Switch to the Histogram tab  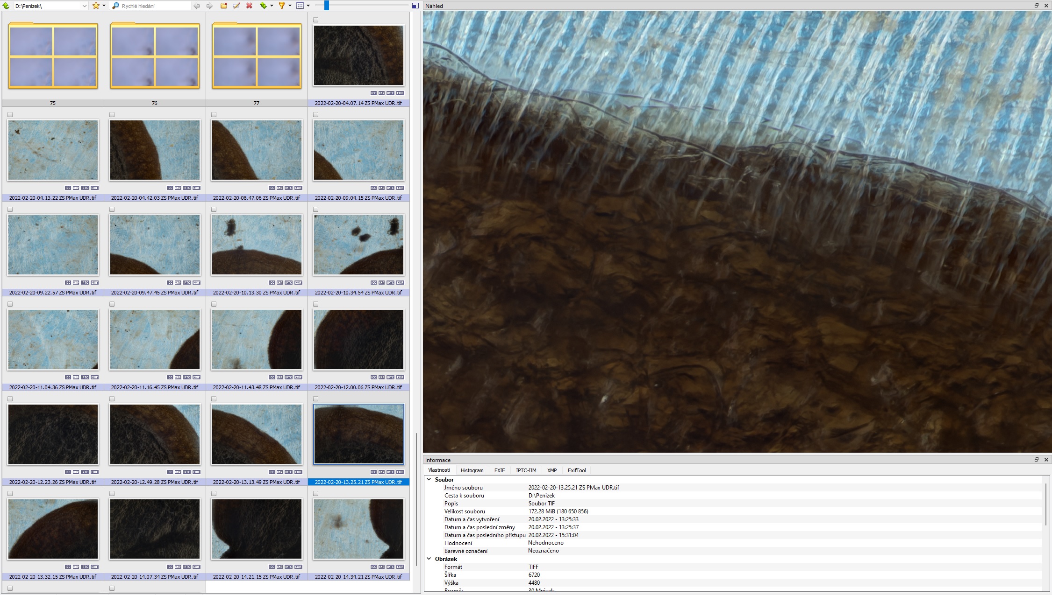point(472,470)
